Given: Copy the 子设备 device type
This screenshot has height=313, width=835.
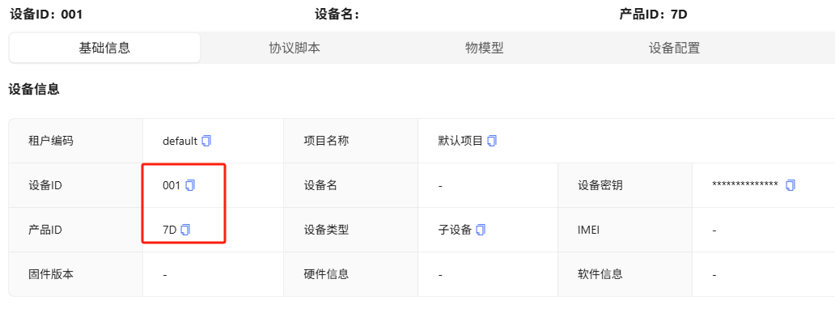Looking at the screenshot, I should [481, 230].
